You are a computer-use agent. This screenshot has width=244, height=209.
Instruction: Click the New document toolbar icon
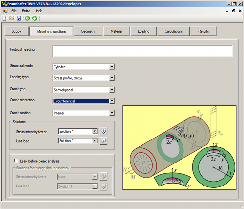pos(4,18)
